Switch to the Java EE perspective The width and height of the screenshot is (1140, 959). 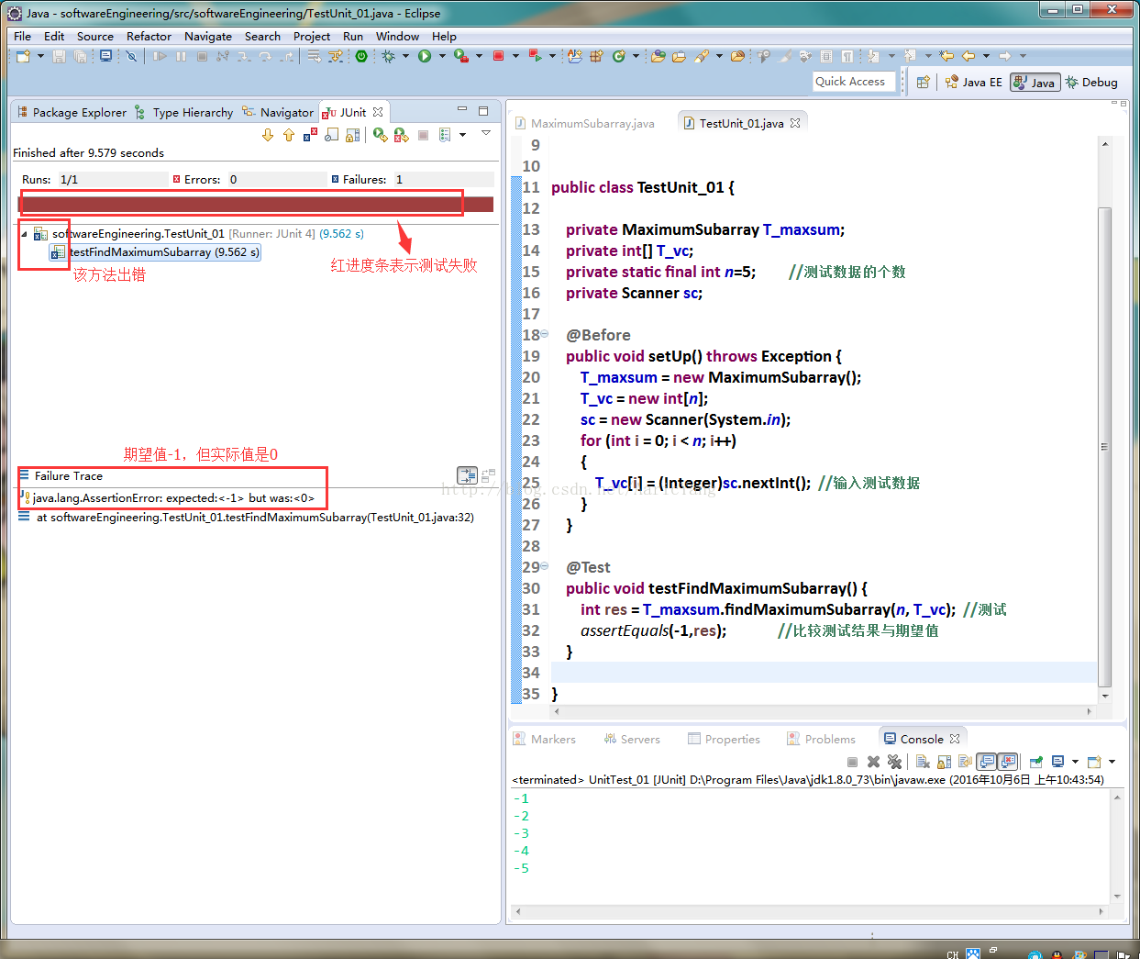[x=974, y=82]
